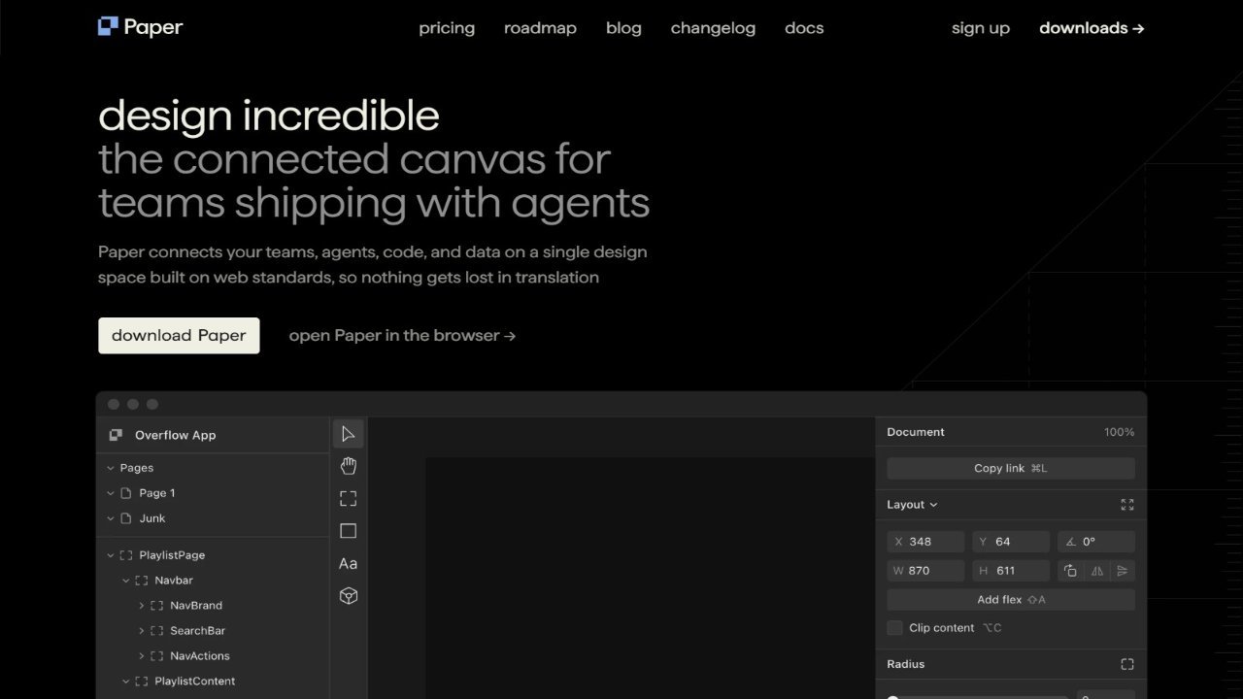Collapse the Page 1 chevron

[x=111, y=493]
